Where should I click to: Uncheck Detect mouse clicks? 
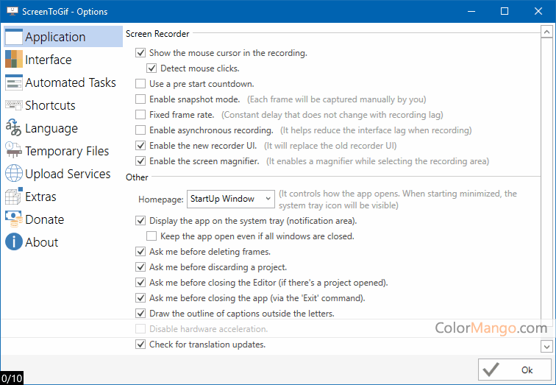tap(152, 68)
